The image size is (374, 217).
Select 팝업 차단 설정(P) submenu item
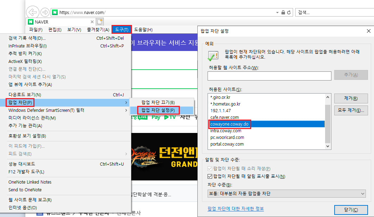[x=162, y=110]
